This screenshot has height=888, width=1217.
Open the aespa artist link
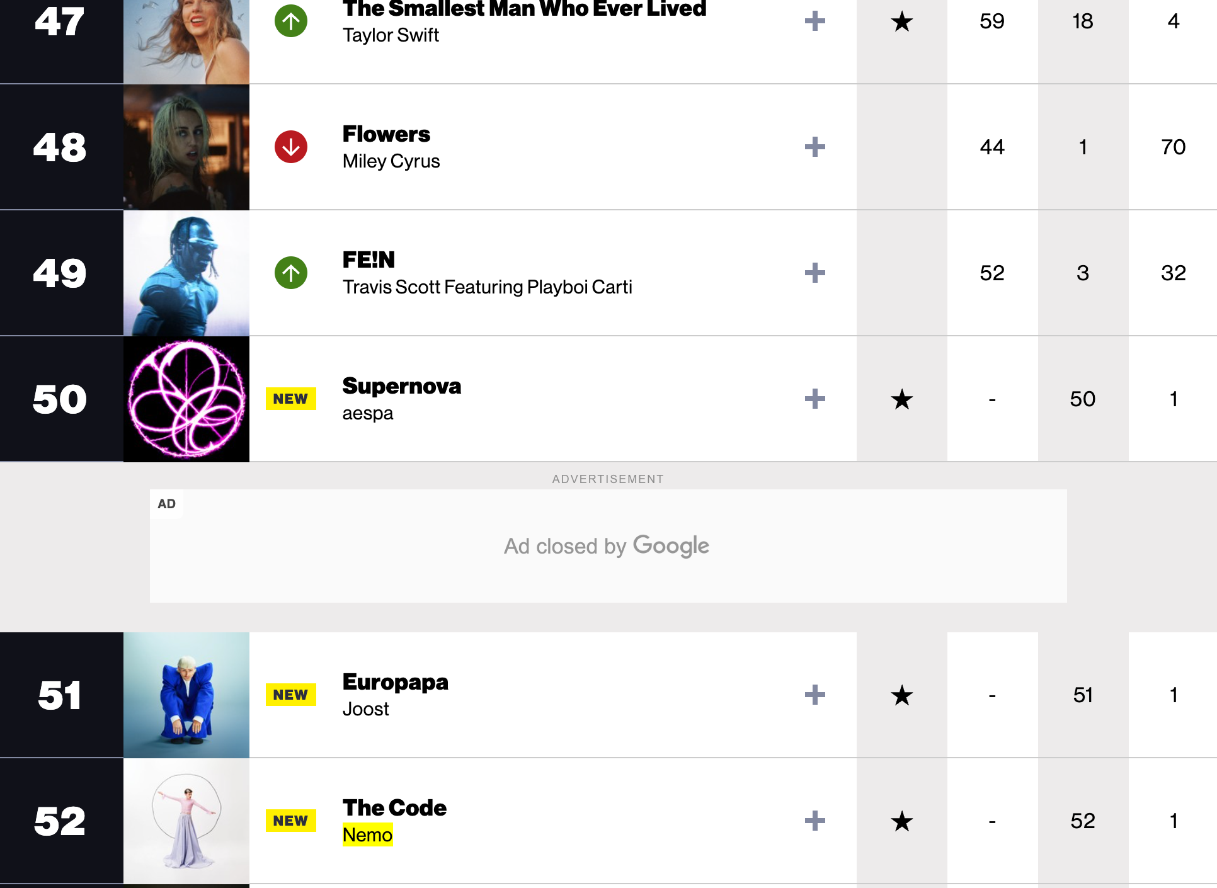coord(367,413)
